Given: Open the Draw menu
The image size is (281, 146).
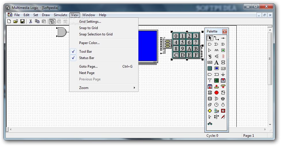Looking at the screenshot, I should [x=46, y=15].
